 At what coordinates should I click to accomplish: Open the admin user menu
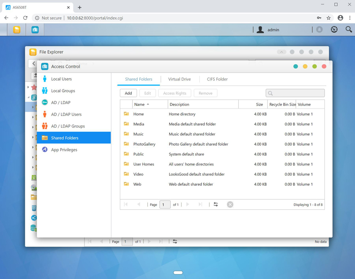click(268, 30)
